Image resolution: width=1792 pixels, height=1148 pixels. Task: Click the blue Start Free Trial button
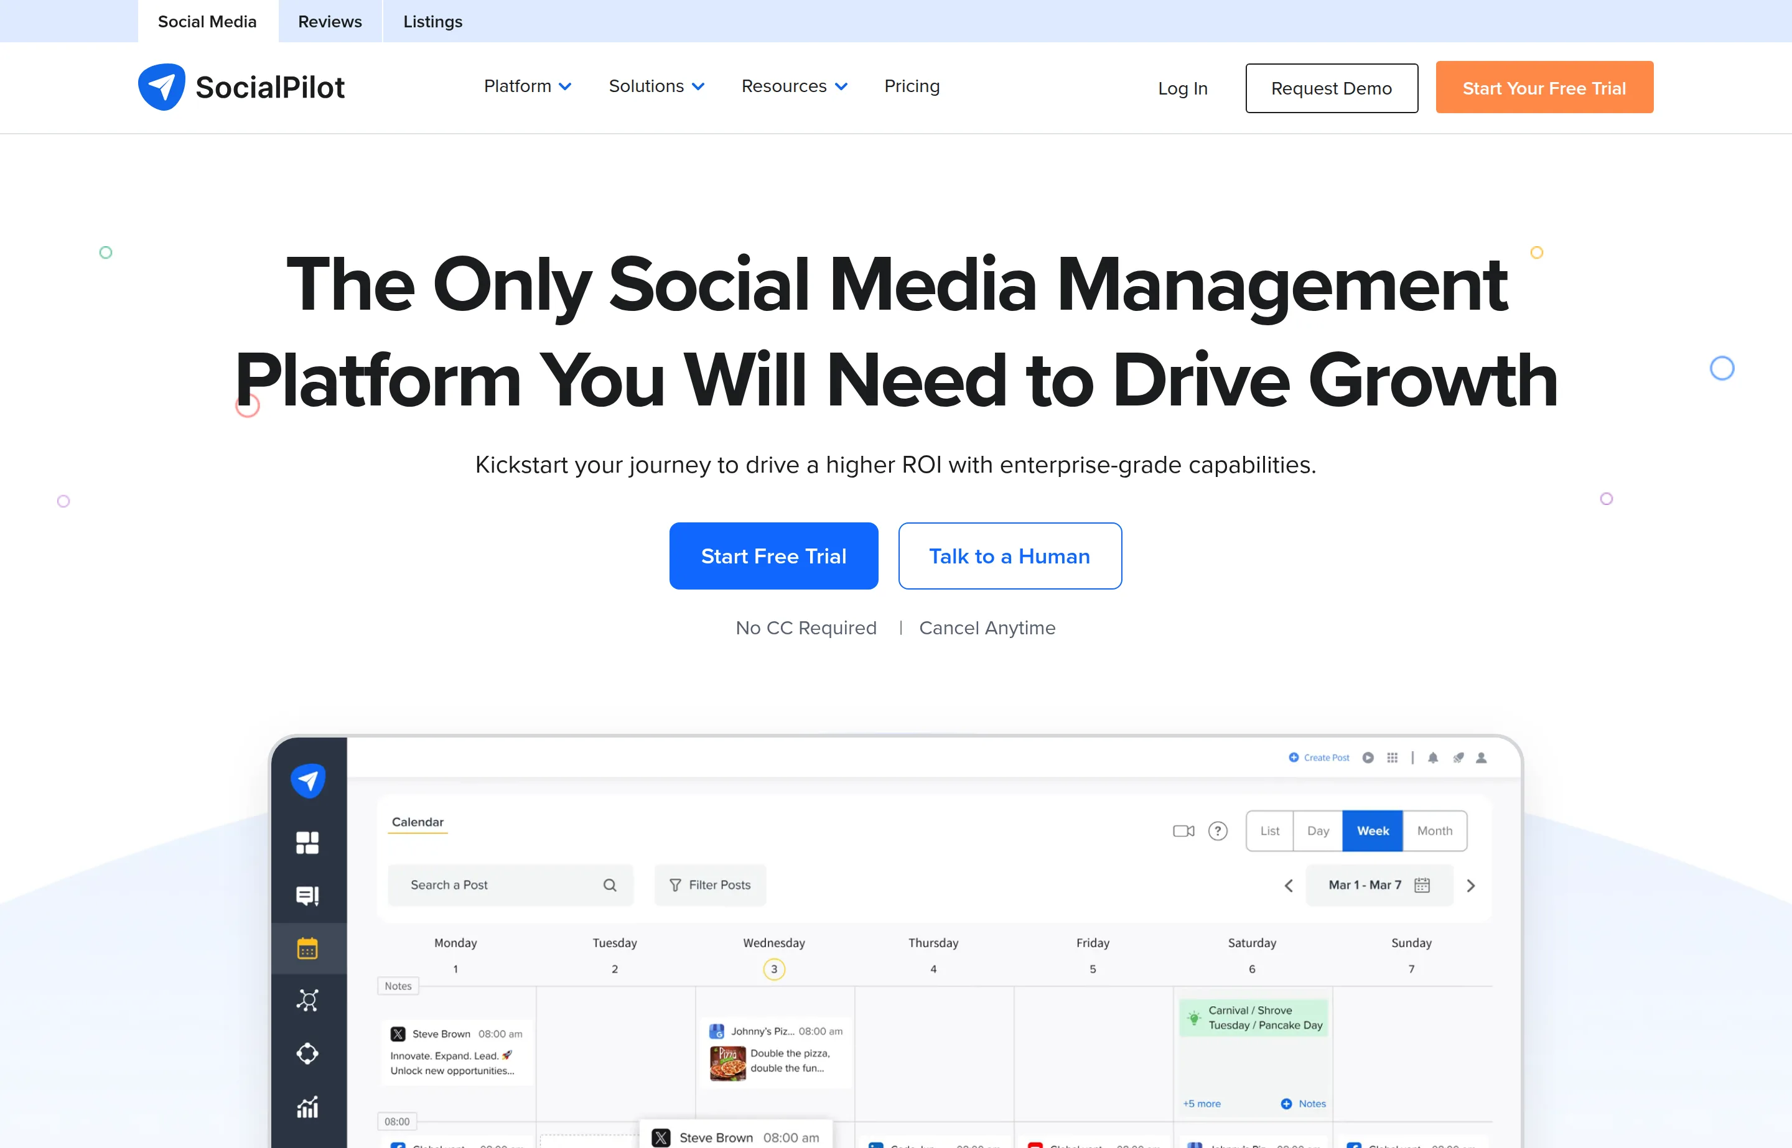773,556
